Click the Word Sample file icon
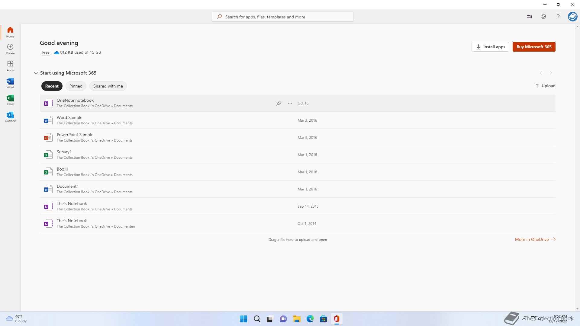The height and width of the screenshot is (326, 580). click(48, 120)
